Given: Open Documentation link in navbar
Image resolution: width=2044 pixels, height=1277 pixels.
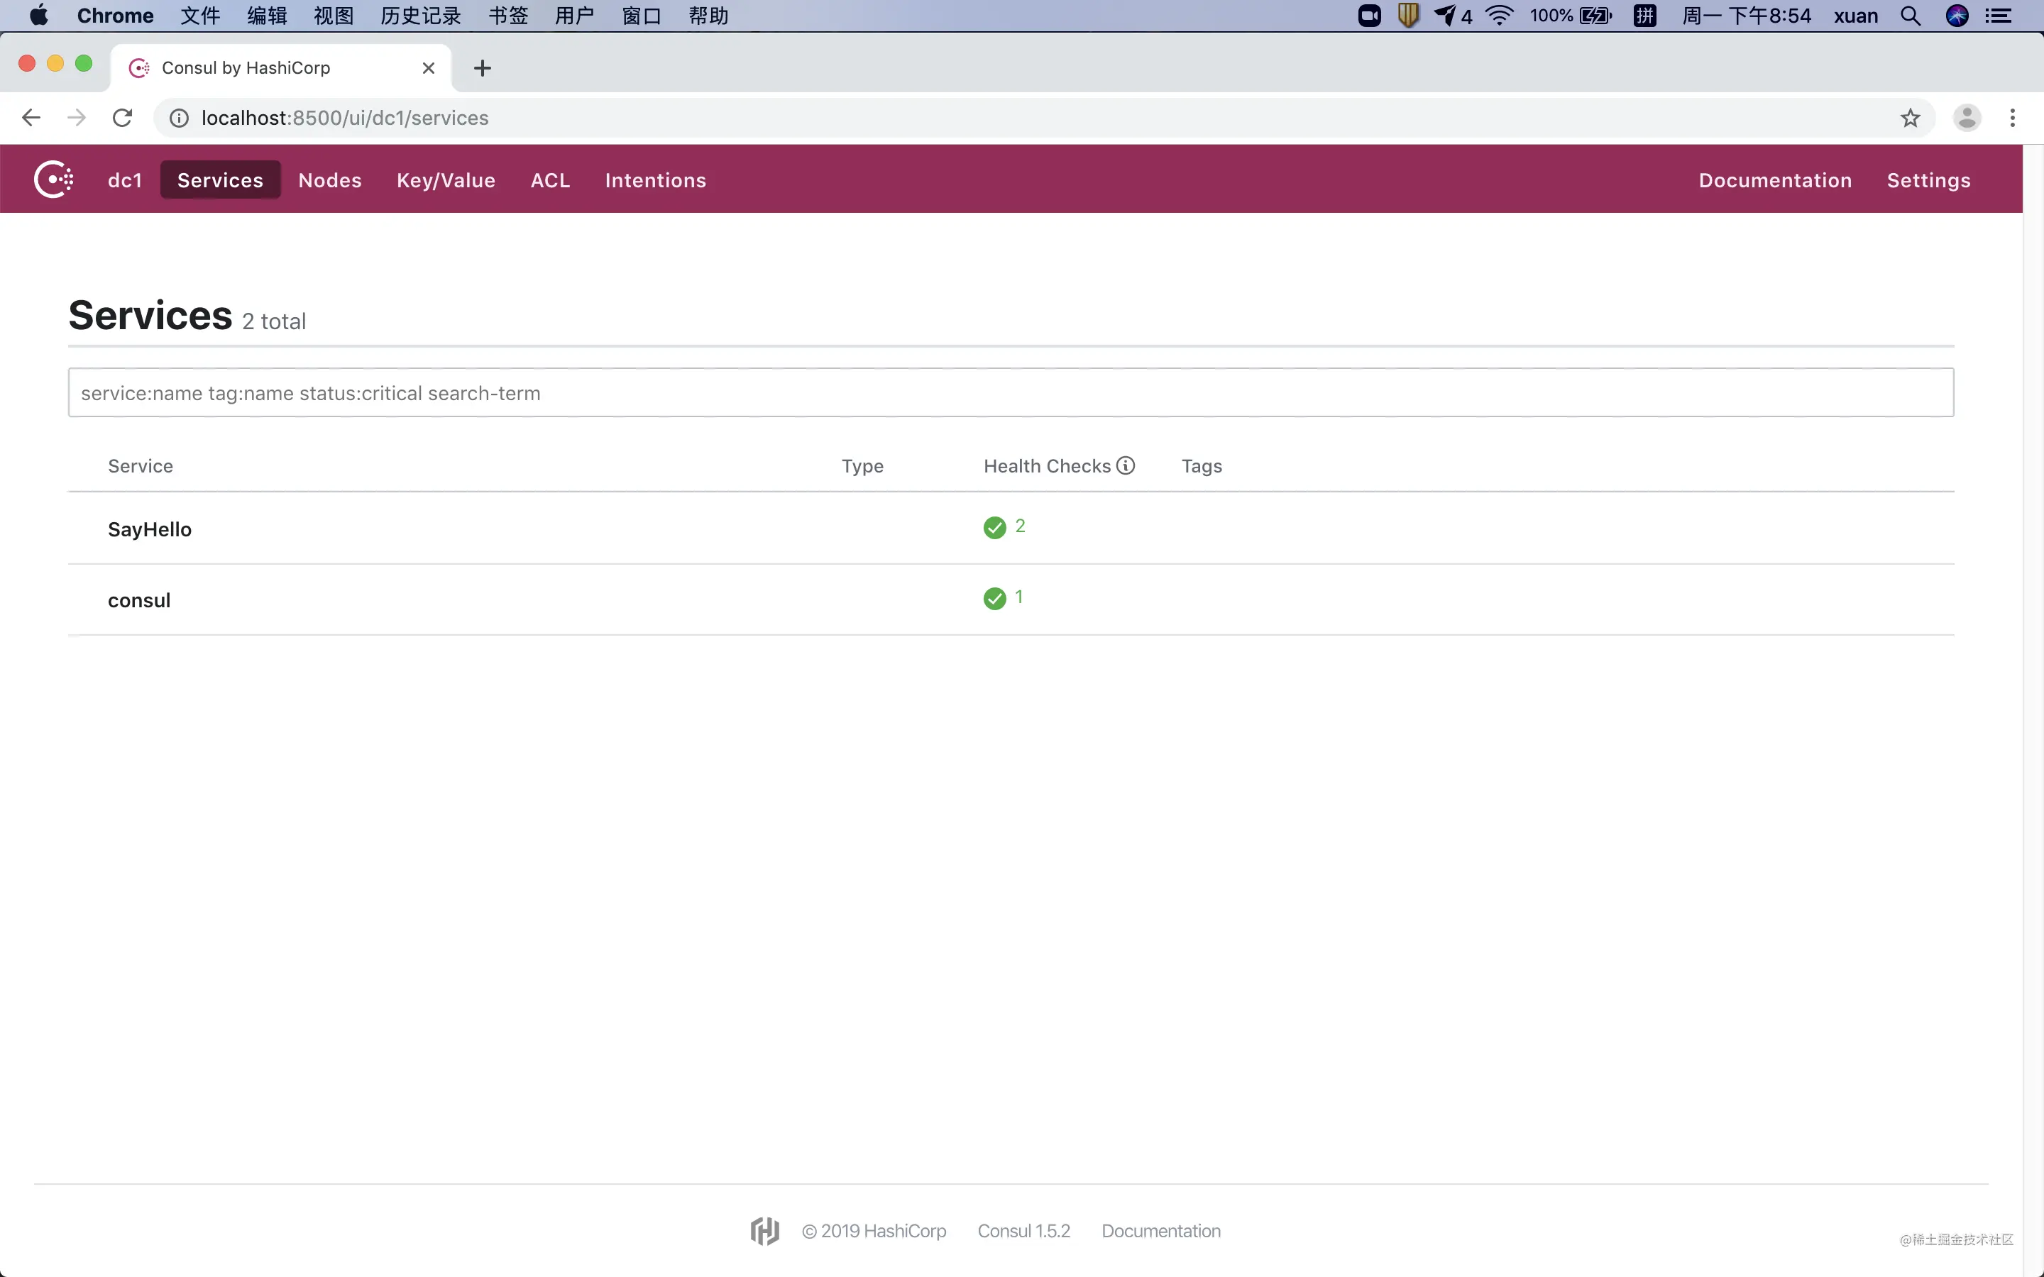Looking at the screenshot, I should click(x=1776, y=180).
